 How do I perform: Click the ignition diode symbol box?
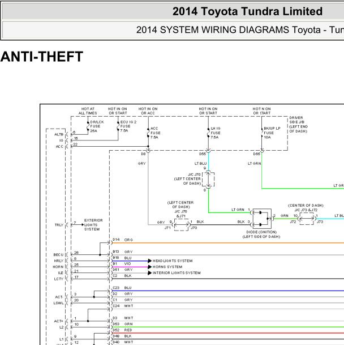[262, 219]
